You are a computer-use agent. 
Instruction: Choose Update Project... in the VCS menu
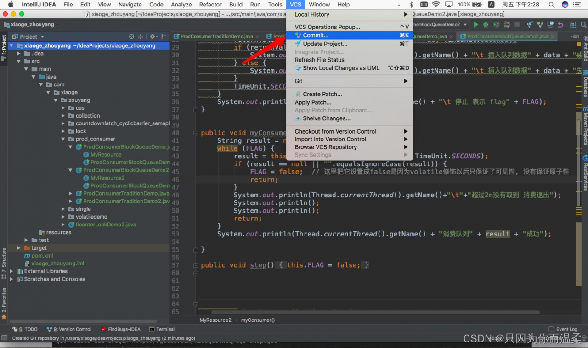(350, 44)
